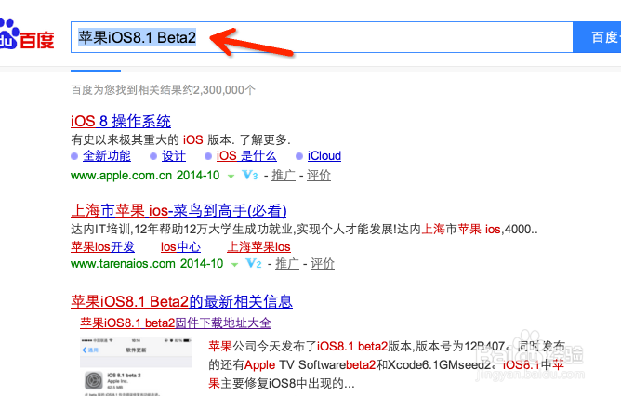
Task: Expand dropdown arrow next to www.apple.com.cn
Action: pyautogui.click(x=231, y=177)
